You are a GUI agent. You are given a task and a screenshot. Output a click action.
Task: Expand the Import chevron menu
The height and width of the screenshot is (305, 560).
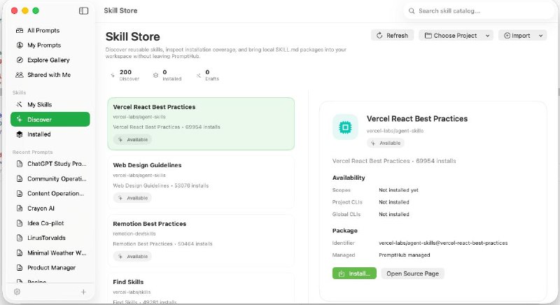click(x=540, y=36)
